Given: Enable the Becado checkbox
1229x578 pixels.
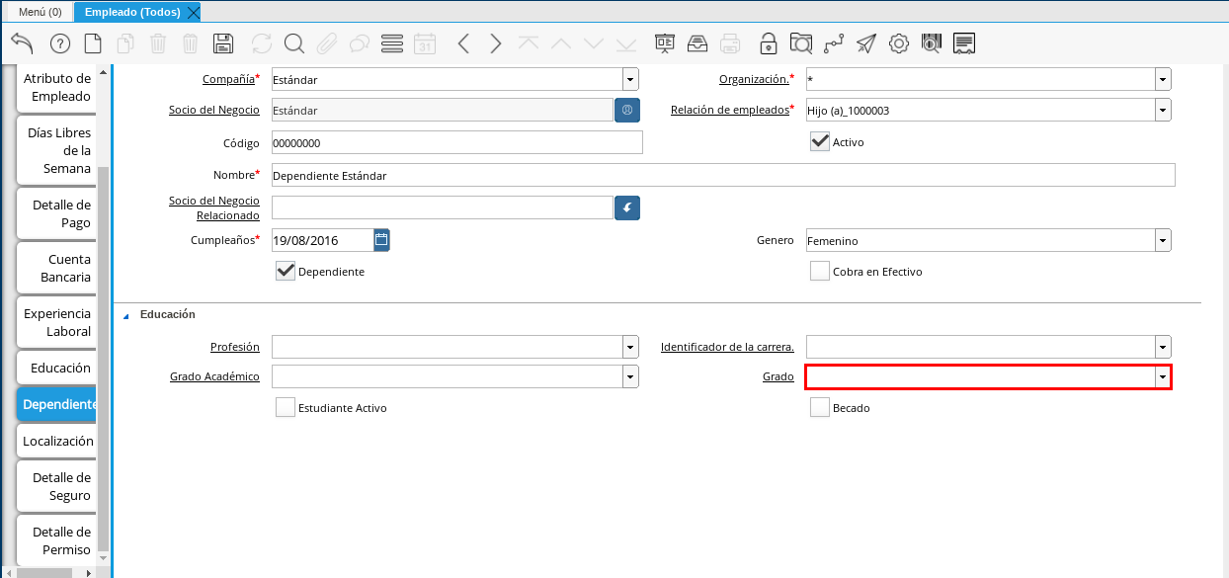Looking at the screenshot, I should pos(819,407).
